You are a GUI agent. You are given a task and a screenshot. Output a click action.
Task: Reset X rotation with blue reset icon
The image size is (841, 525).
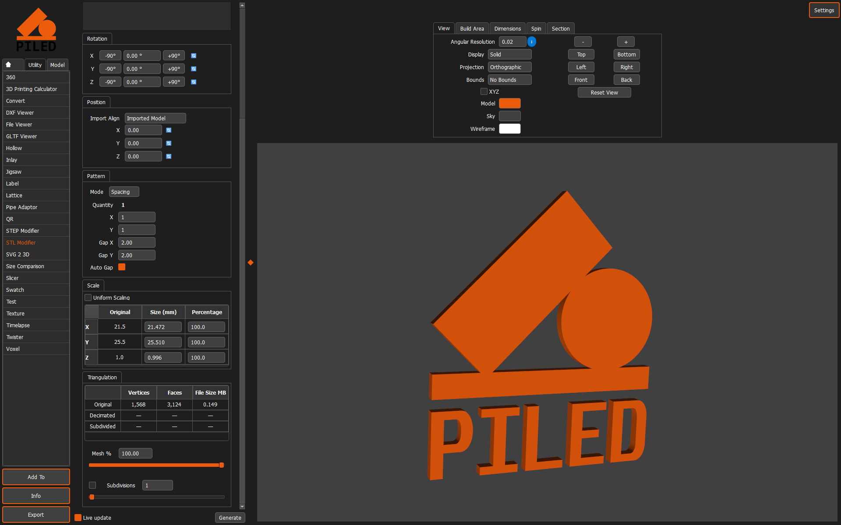pos(194,56)
